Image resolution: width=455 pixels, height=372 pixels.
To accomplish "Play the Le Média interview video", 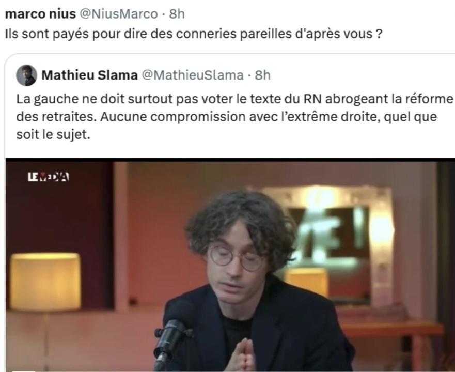I will tap(230, 265).
